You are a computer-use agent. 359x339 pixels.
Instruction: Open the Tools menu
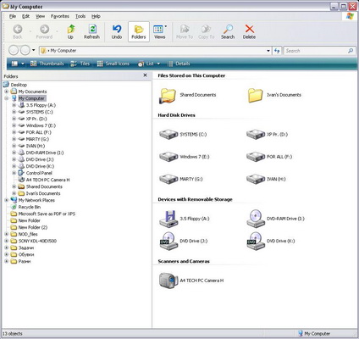(x=80, y=16)
